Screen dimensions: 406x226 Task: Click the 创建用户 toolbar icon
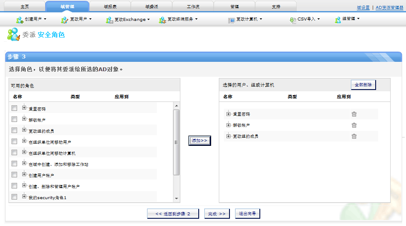(x=19, y=20)
